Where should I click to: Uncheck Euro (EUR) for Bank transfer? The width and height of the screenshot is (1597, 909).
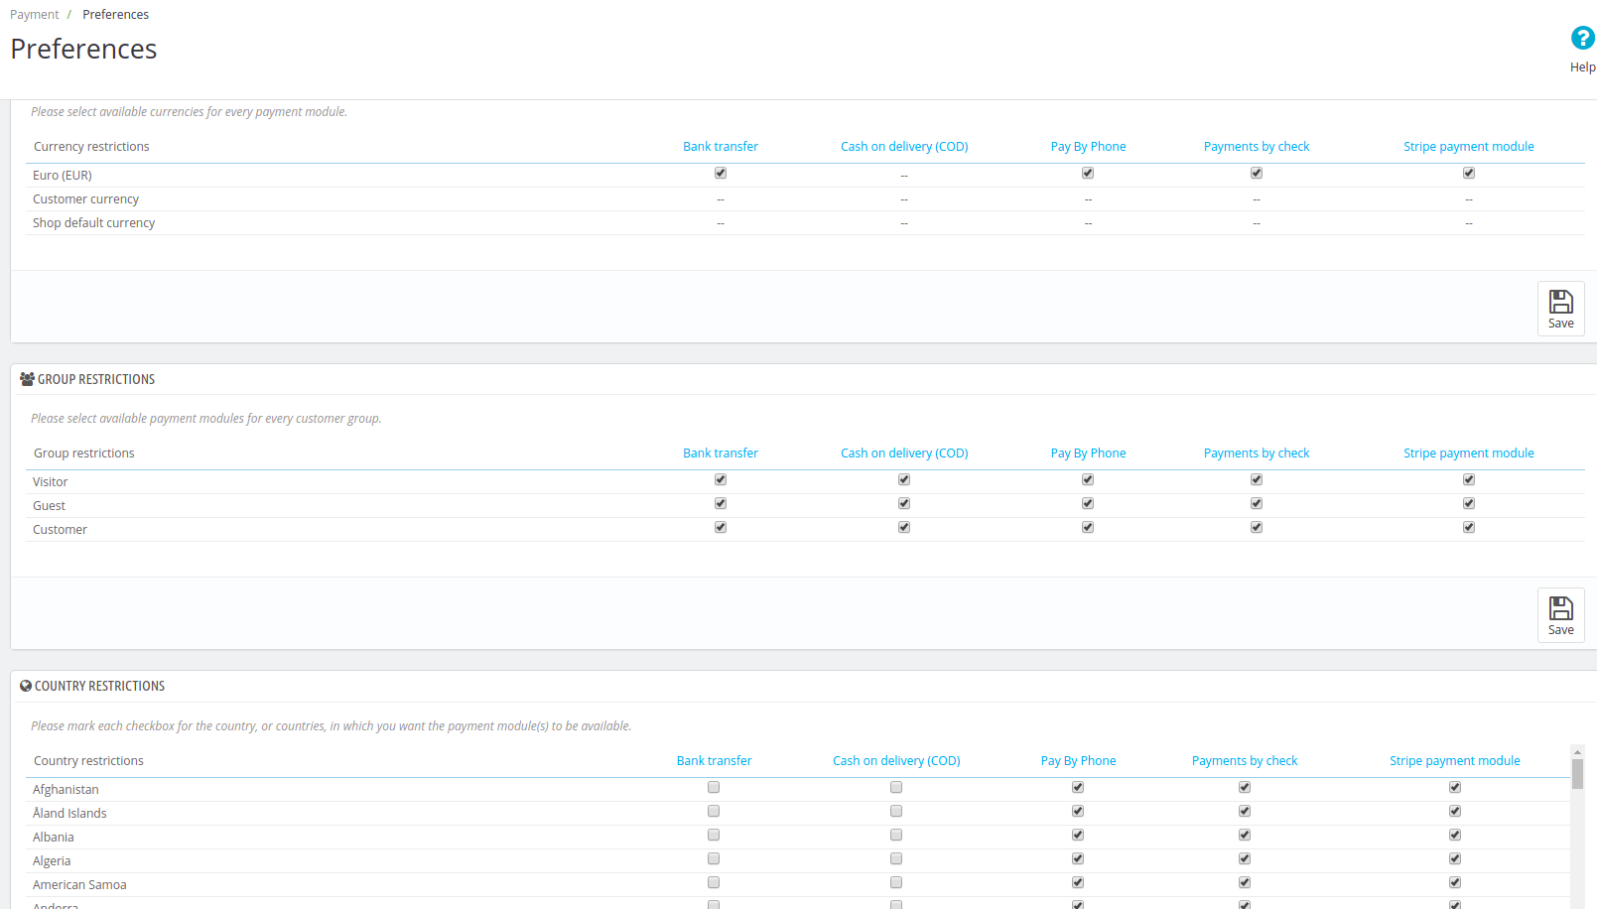(x=721, y=173)
